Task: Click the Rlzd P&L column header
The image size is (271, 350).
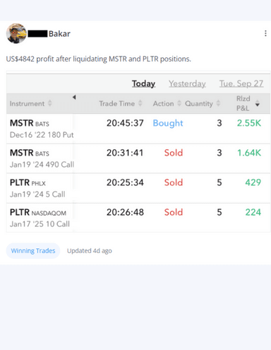Action: [x=243, y=103]
